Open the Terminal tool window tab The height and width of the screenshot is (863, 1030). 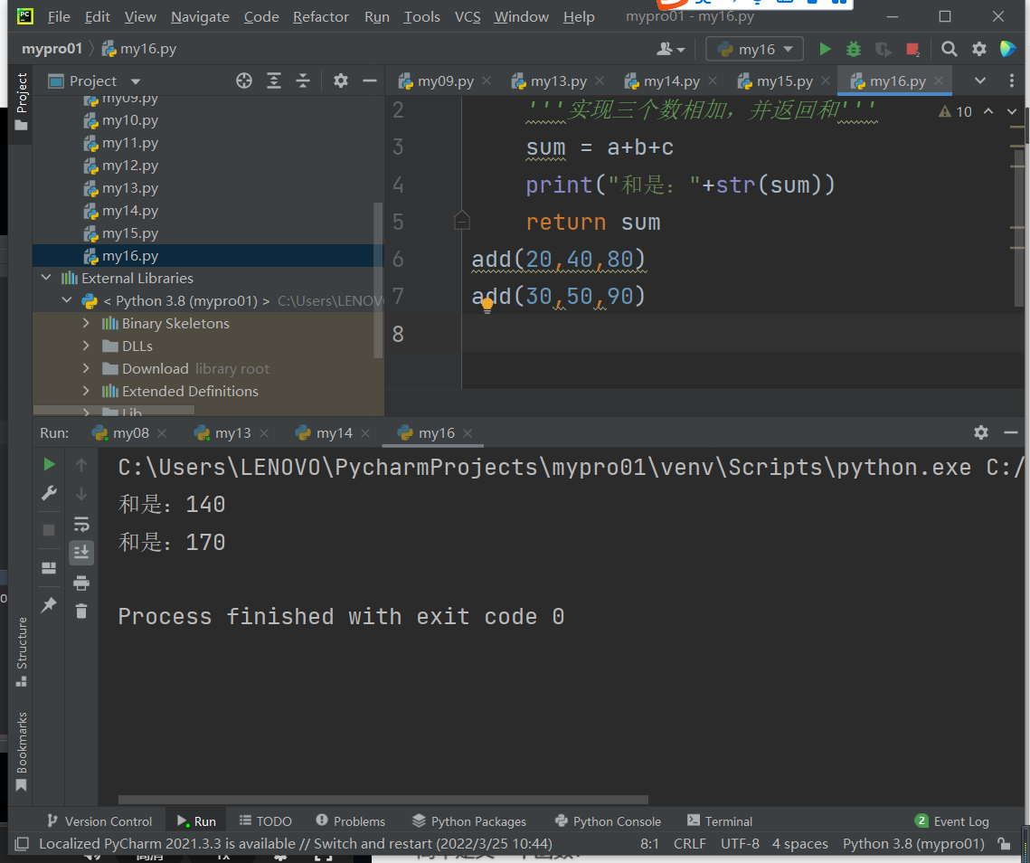click(x=719, y=820)
